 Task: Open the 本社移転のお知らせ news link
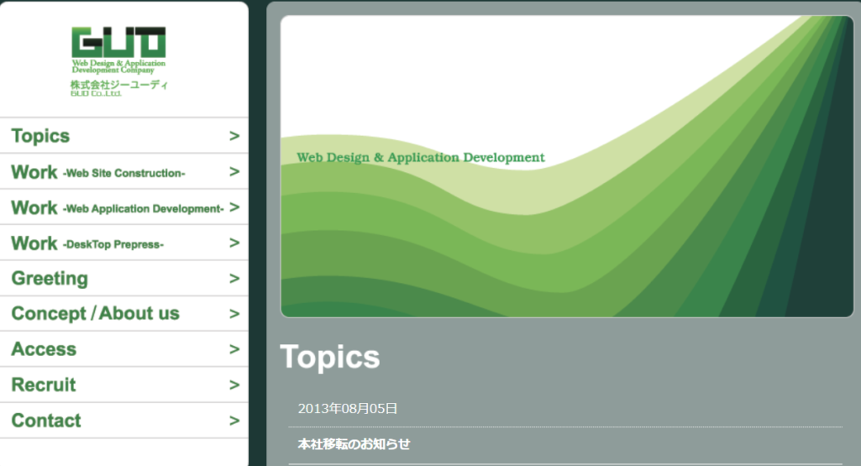click(x=354, y=444)
